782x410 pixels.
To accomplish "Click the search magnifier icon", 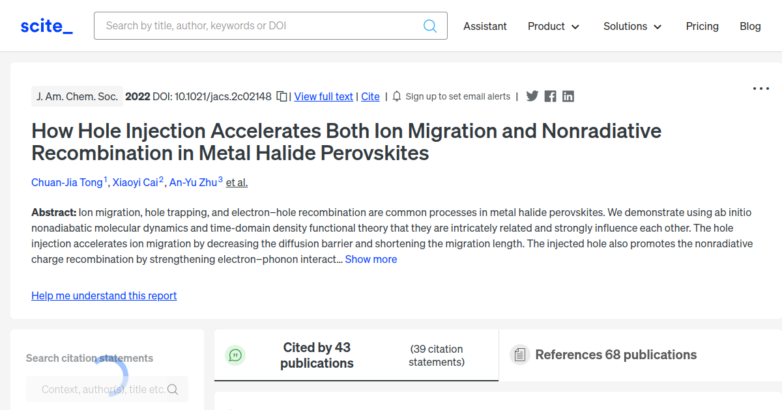I will [429, 25].
